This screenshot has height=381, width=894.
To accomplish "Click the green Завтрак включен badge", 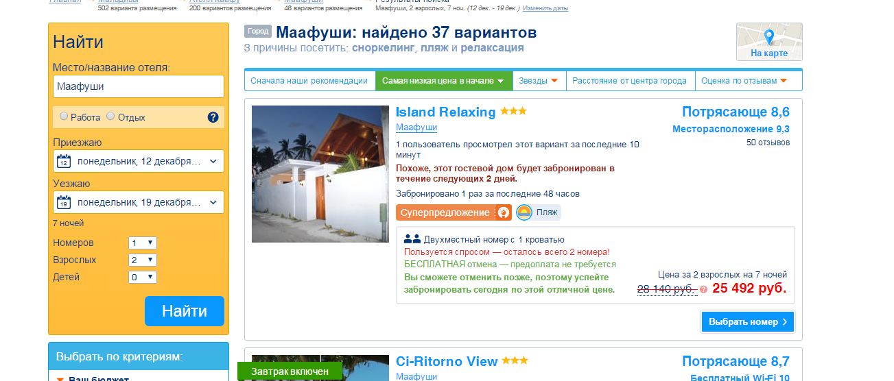I will tap(290, 371).
